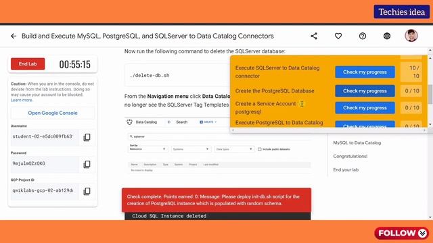End the lab session

pyautogui.click(x=28, y=64)
